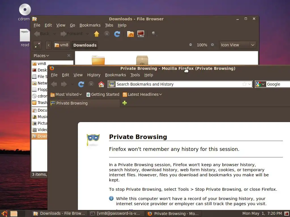Screen dimensions: 290x217
Task: Click the Computer icon in File Browser toolbar
Action: coord(141,34)
